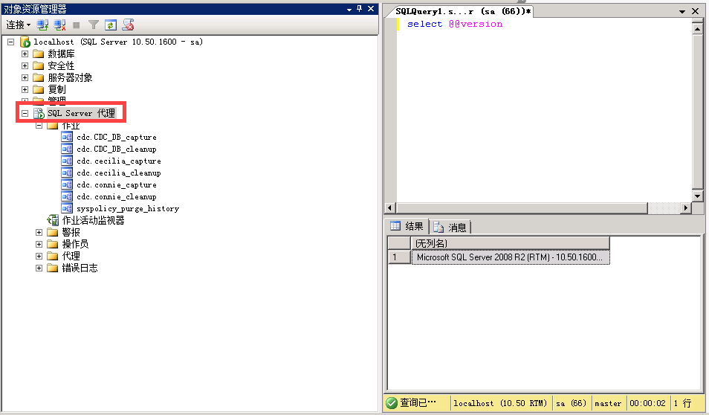Switch to the 结果 tab
709x415 pixels.
(x=407, y=226)
